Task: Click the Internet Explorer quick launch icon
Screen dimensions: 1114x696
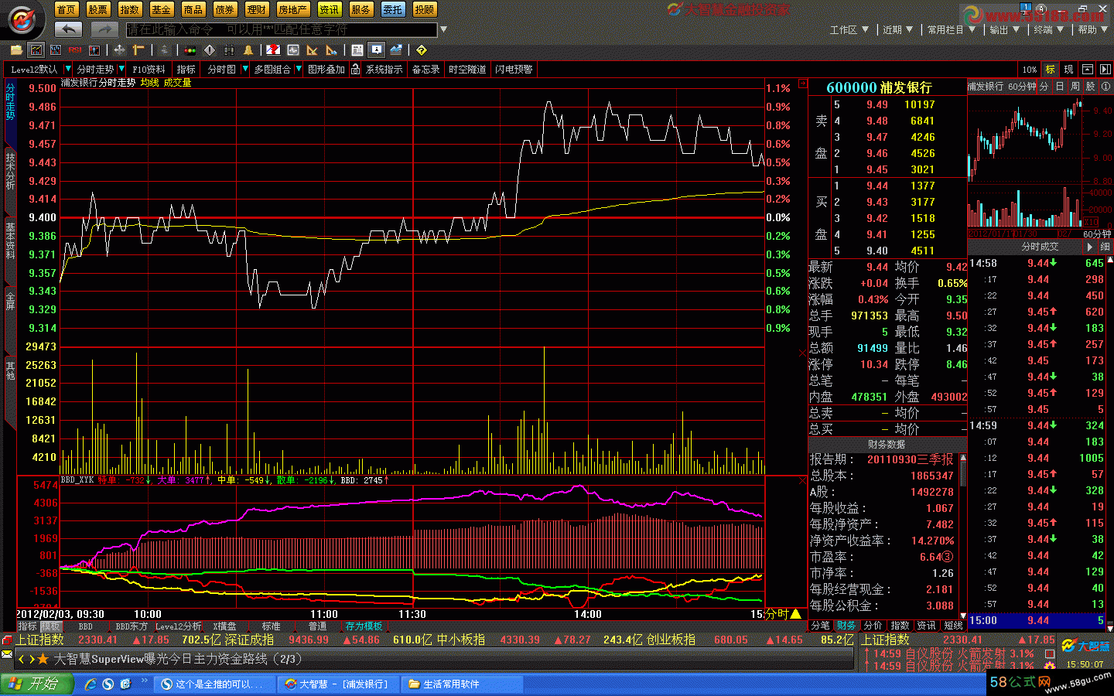Action: coord(91,684)
